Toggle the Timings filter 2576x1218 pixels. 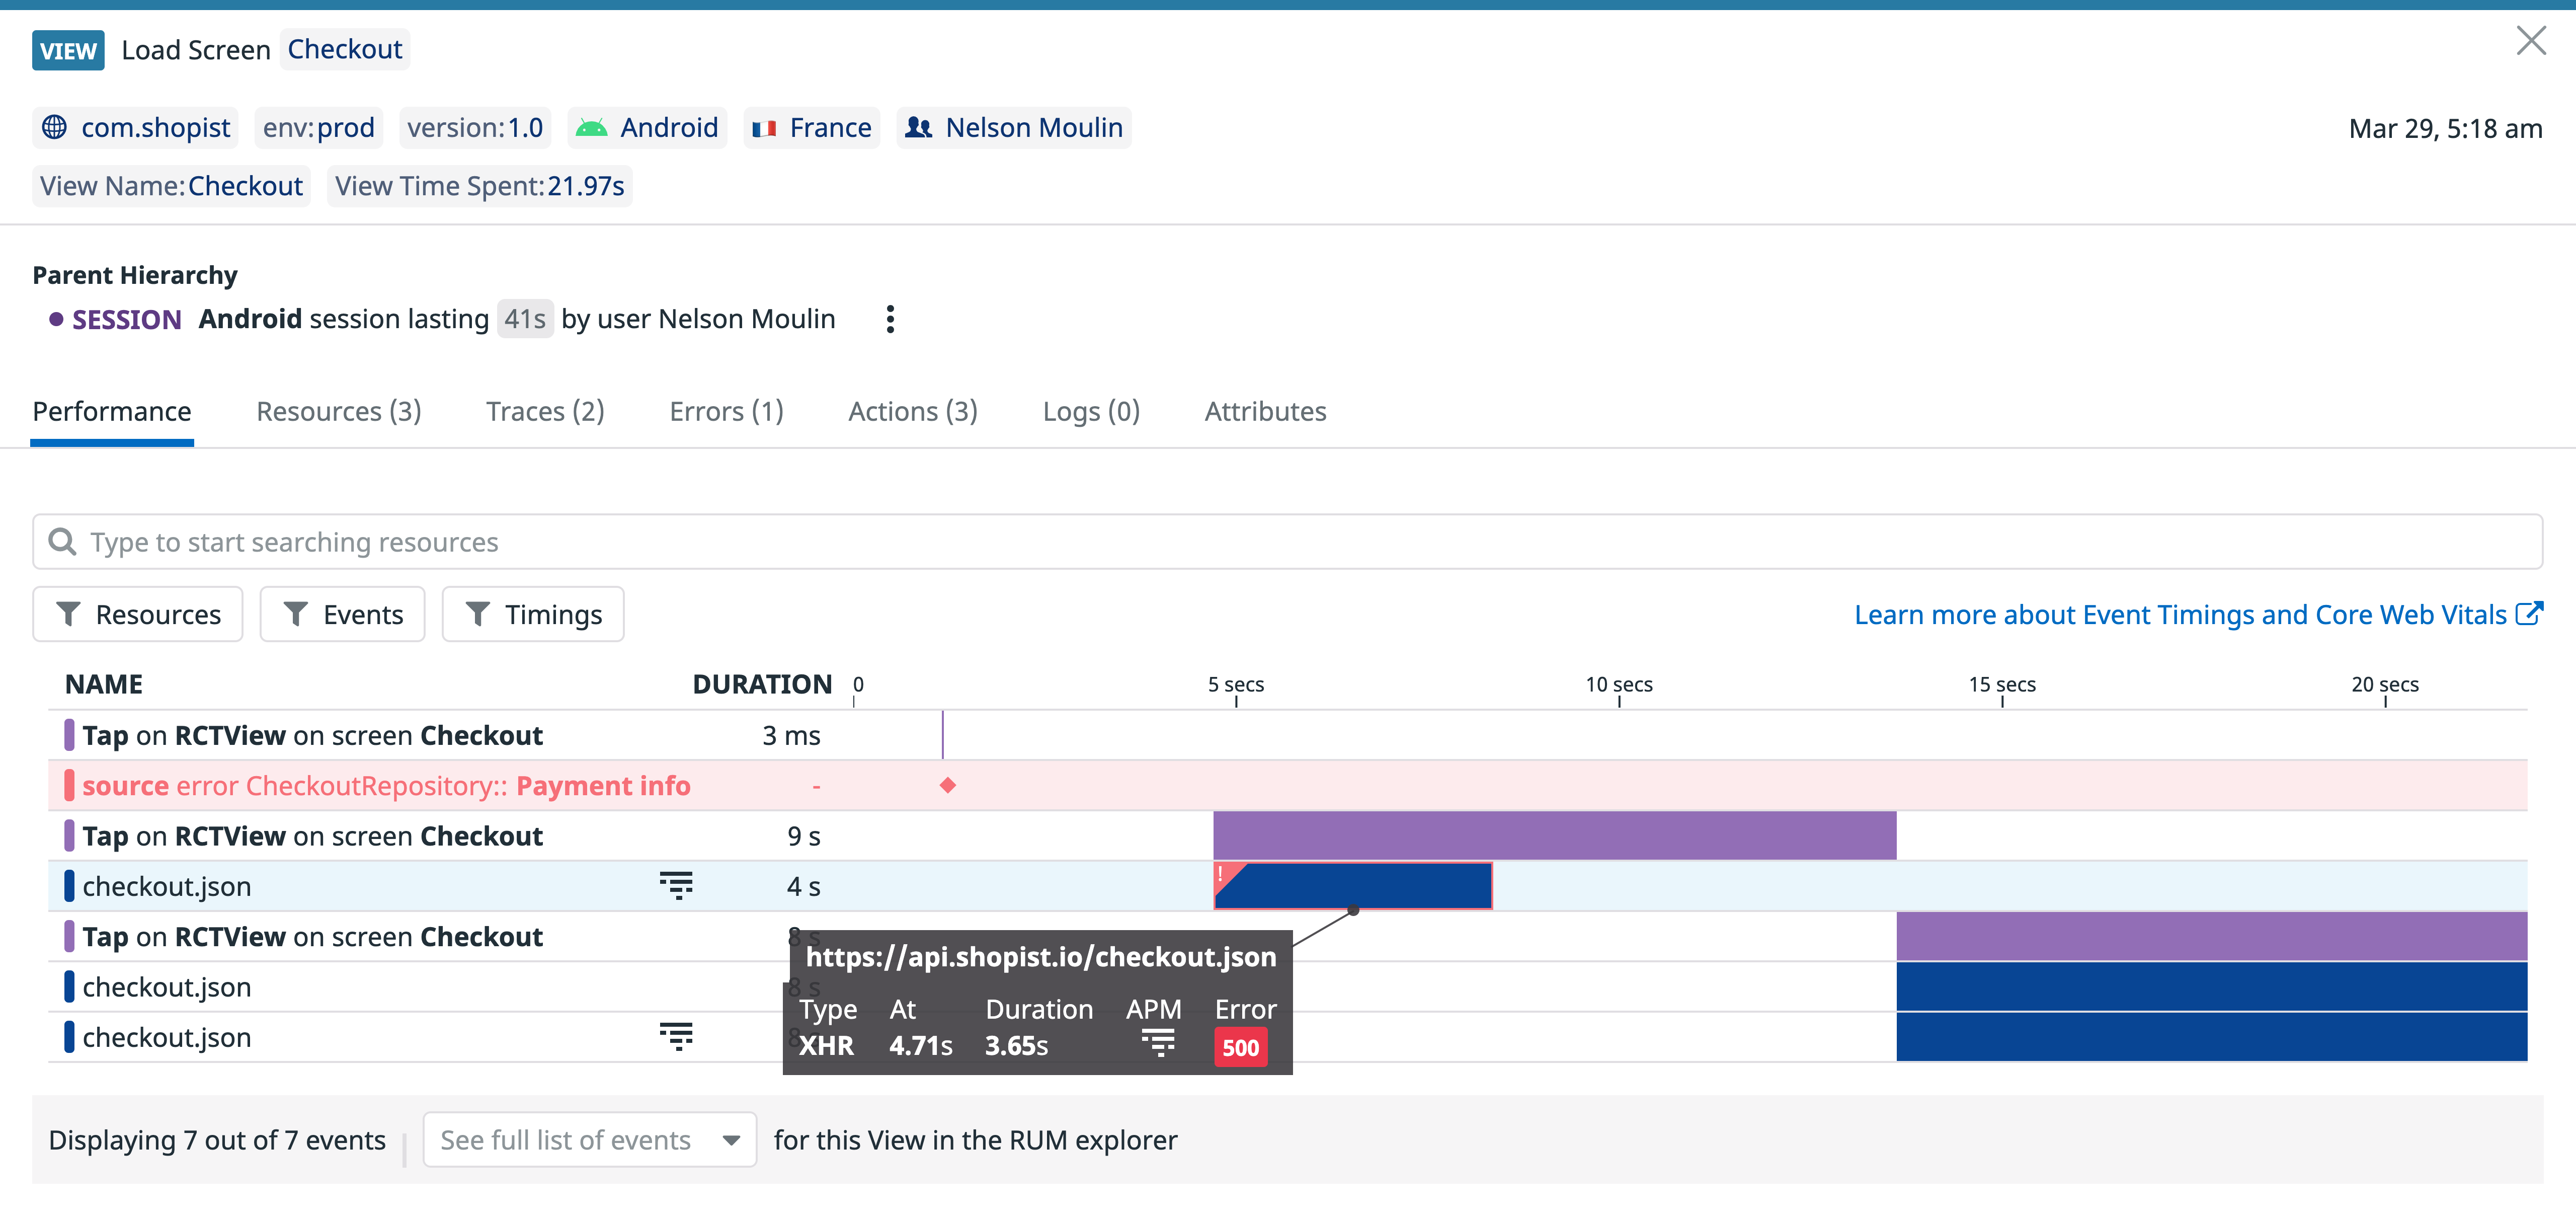532,613
